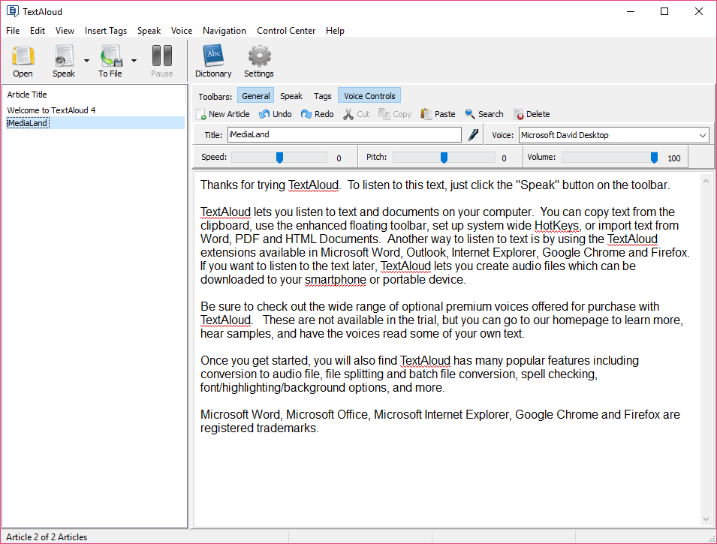
Task: Click the text editor scrollbar up arrow
Action: 706,181
